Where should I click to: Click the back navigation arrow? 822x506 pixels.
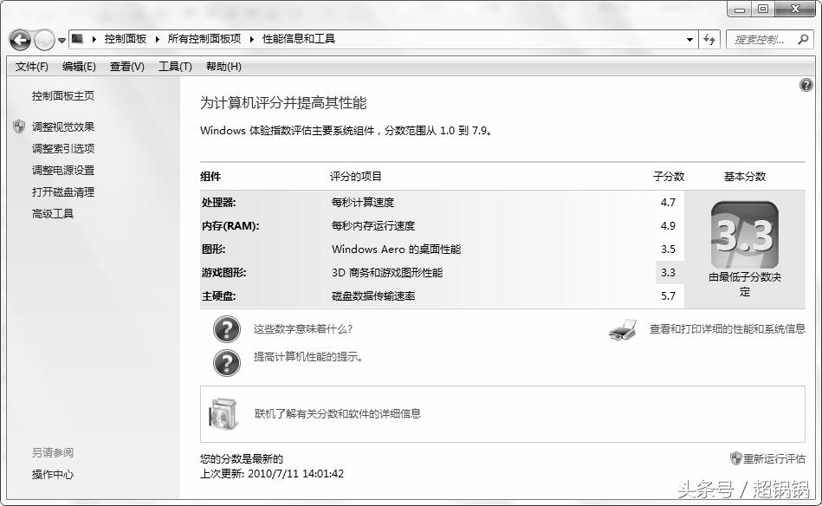tap(19, 39)
